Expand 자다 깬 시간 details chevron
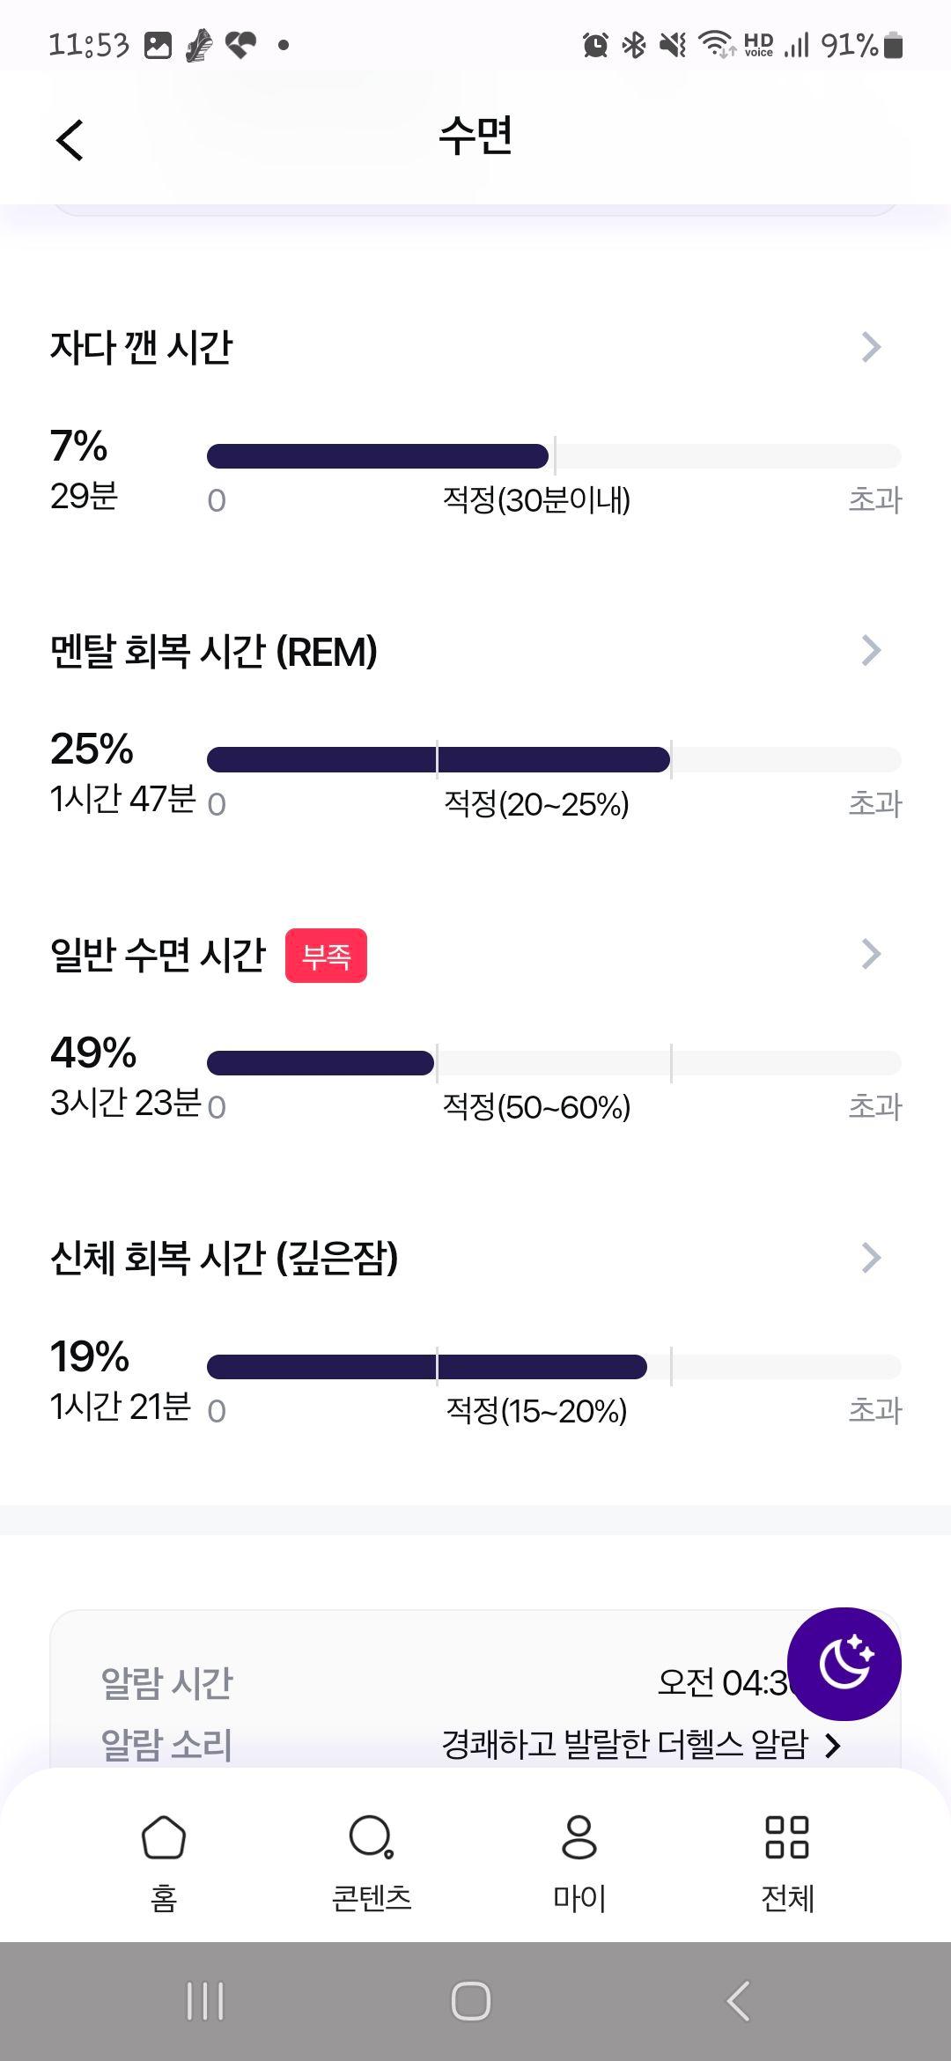The height and width of the screenshot is (2061, 951). 871,347
